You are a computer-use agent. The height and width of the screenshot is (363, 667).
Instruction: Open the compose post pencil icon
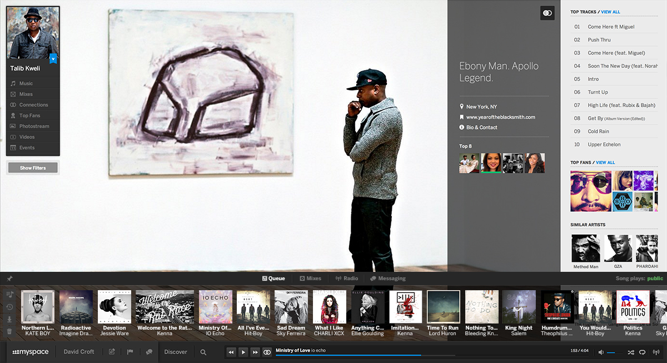pos(112,352)
